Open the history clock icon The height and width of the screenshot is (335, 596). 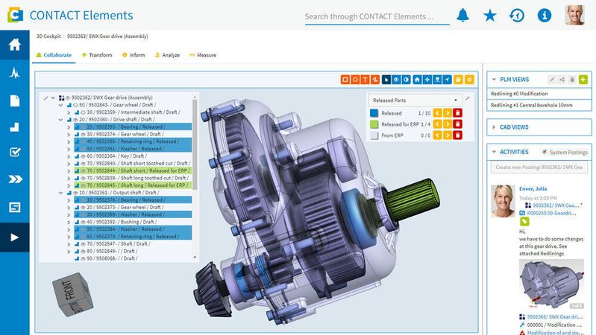pos(517,16)
